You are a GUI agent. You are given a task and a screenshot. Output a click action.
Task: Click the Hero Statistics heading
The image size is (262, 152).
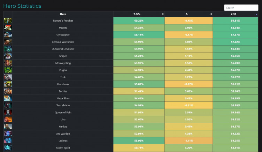(x=22, y=6)
